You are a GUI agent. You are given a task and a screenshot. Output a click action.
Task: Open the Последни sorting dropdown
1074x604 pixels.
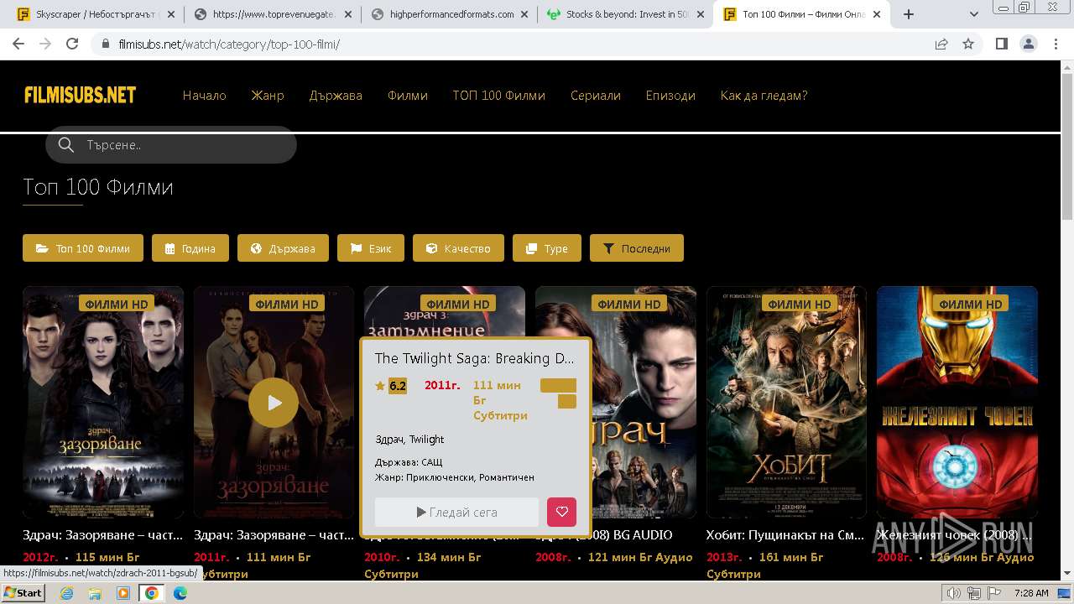point(637,248)
